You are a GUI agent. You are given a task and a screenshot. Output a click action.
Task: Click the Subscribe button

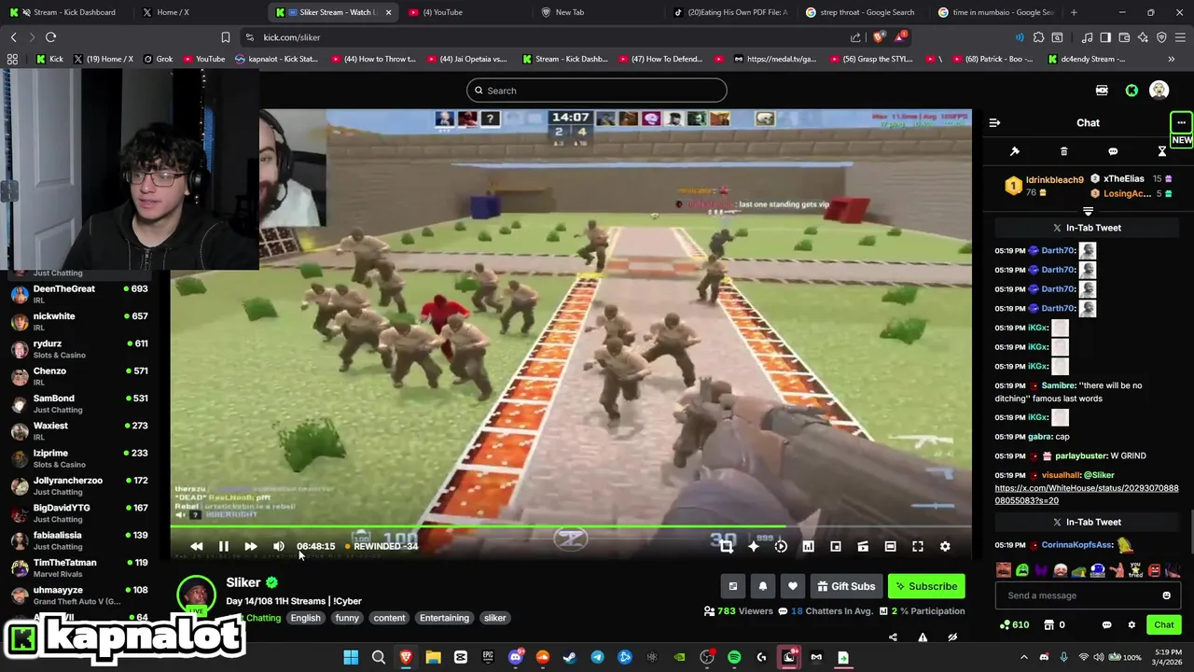pyautogui.click(x=926, y=586)
